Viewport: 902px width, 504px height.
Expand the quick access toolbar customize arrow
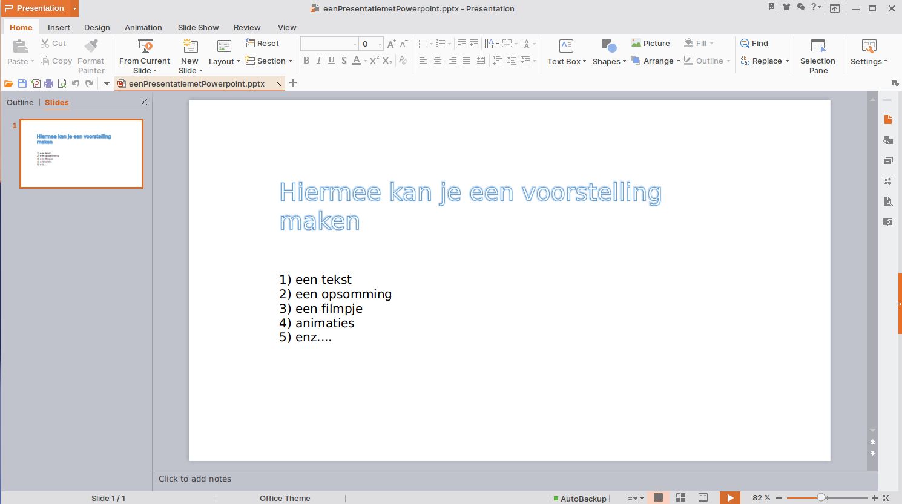coord(107,83)
